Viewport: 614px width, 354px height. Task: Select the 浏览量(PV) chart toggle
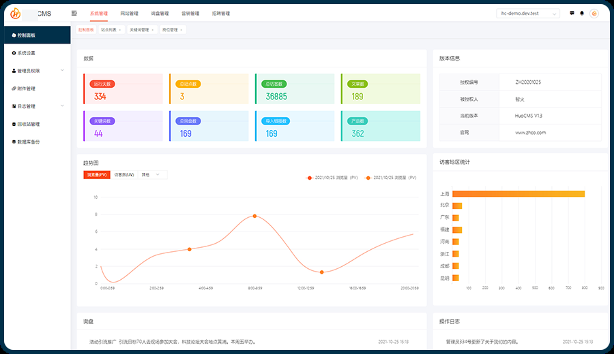tap(96, 175)
